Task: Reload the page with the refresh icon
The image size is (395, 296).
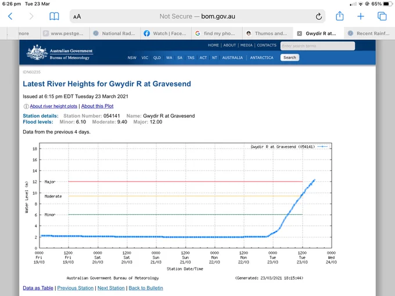Action: tap(319, 17)
